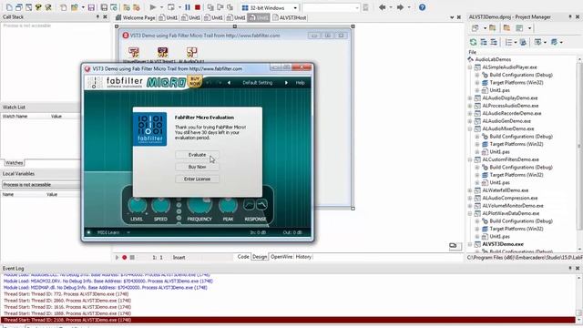Switch to the History view tab
The image size is (583, 328).
pos(303,257)
